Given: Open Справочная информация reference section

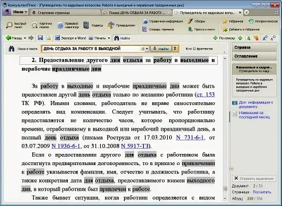Looking at the screenshot, I should (x=163, y=21).
